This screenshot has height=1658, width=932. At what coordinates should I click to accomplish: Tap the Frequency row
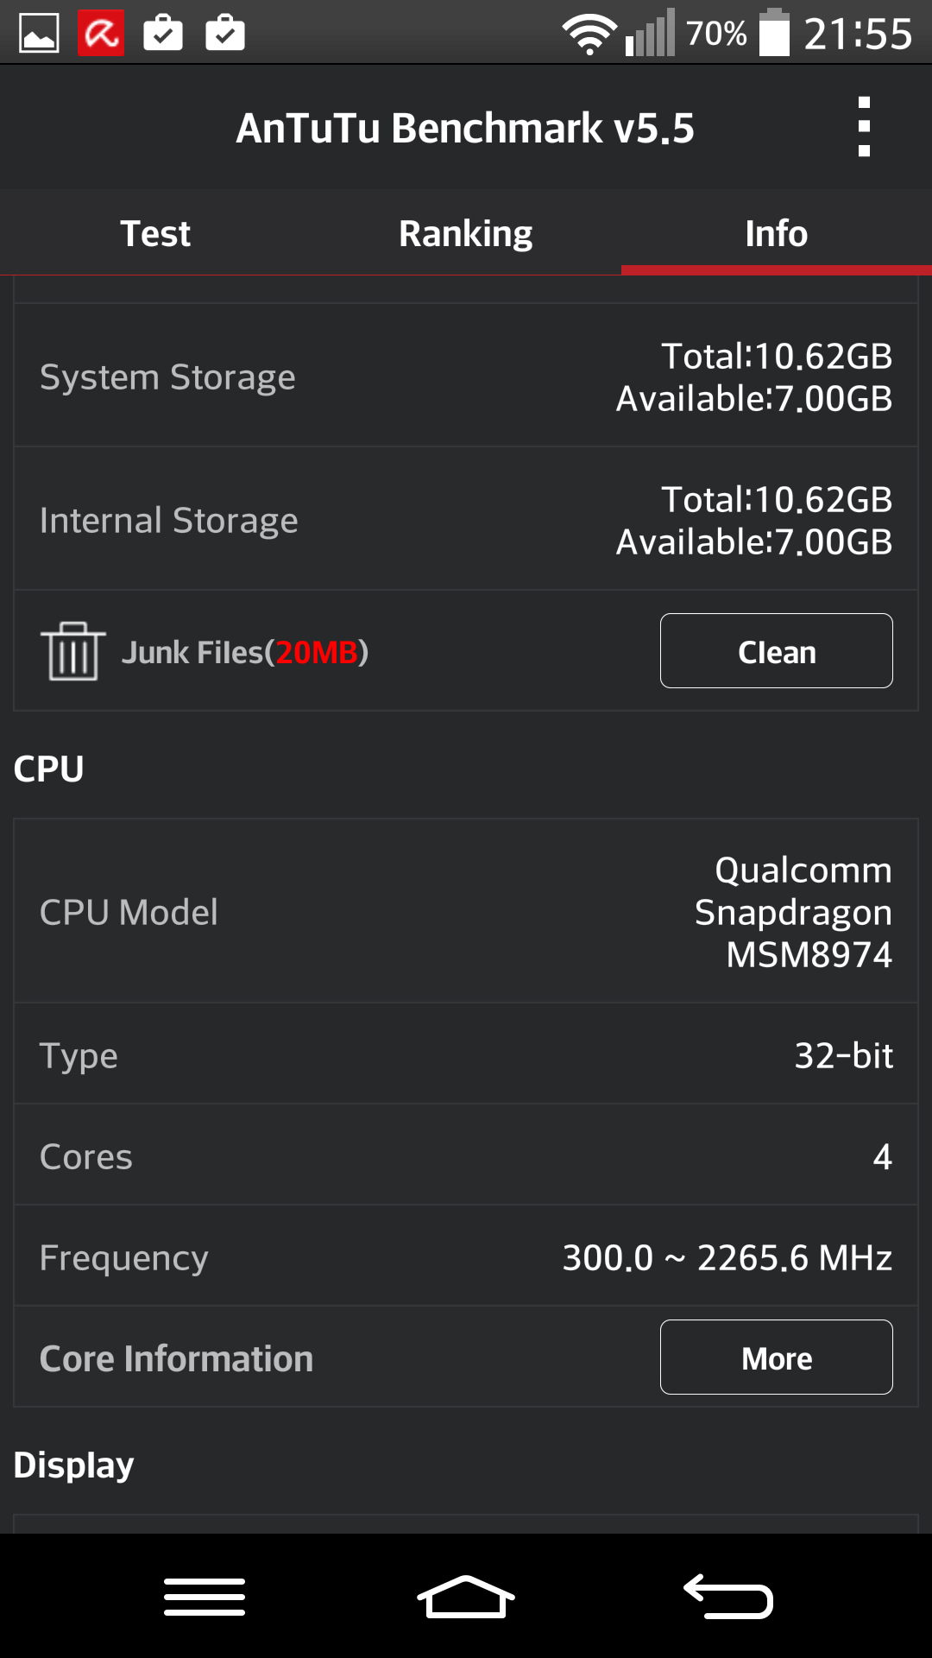click(x=466, y=1257)
